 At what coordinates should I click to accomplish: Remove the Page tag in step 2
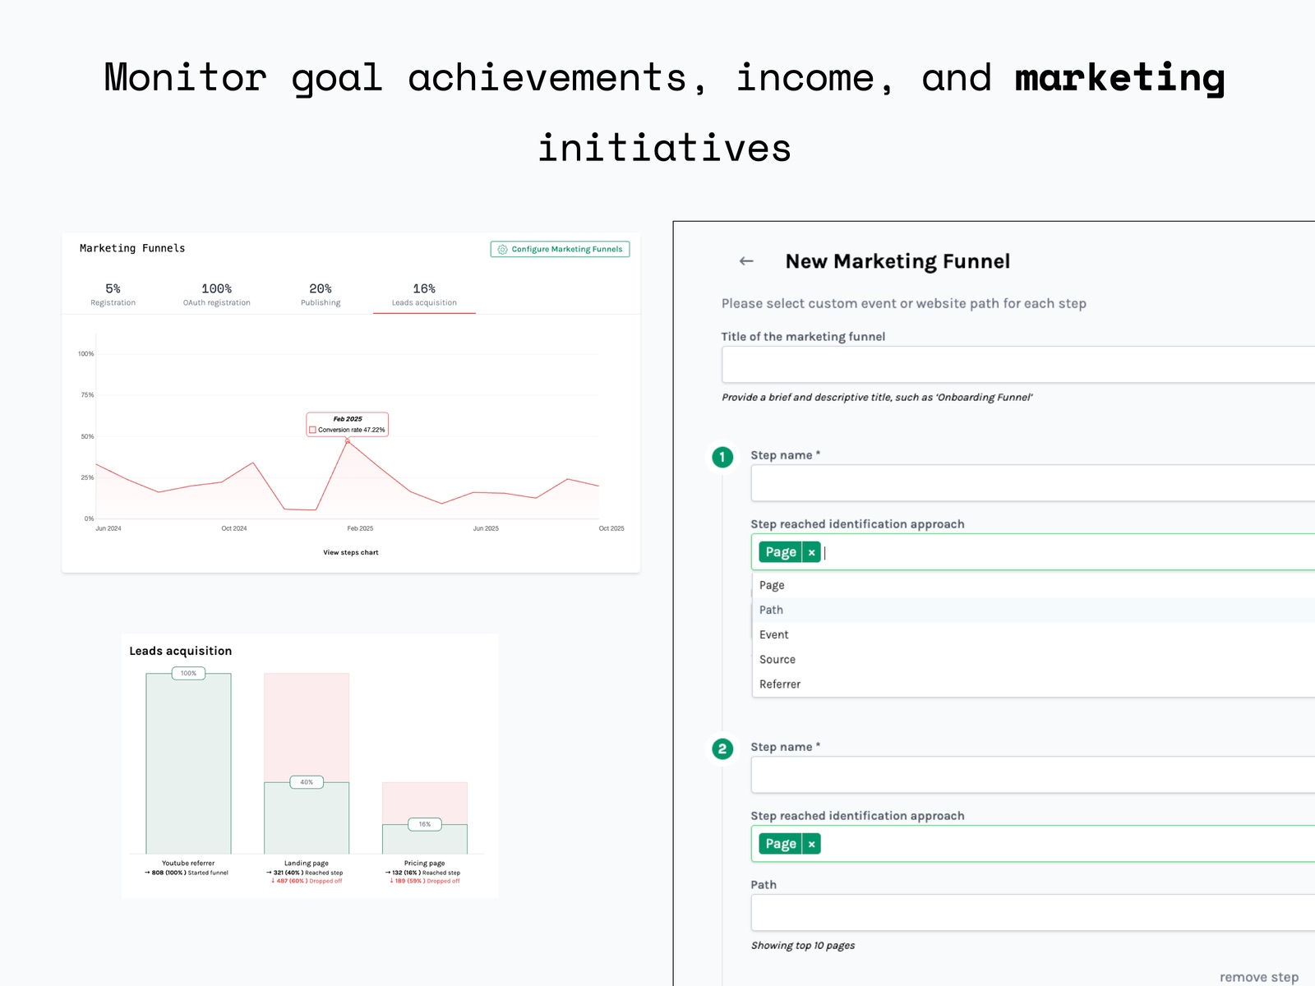[810, 843]
